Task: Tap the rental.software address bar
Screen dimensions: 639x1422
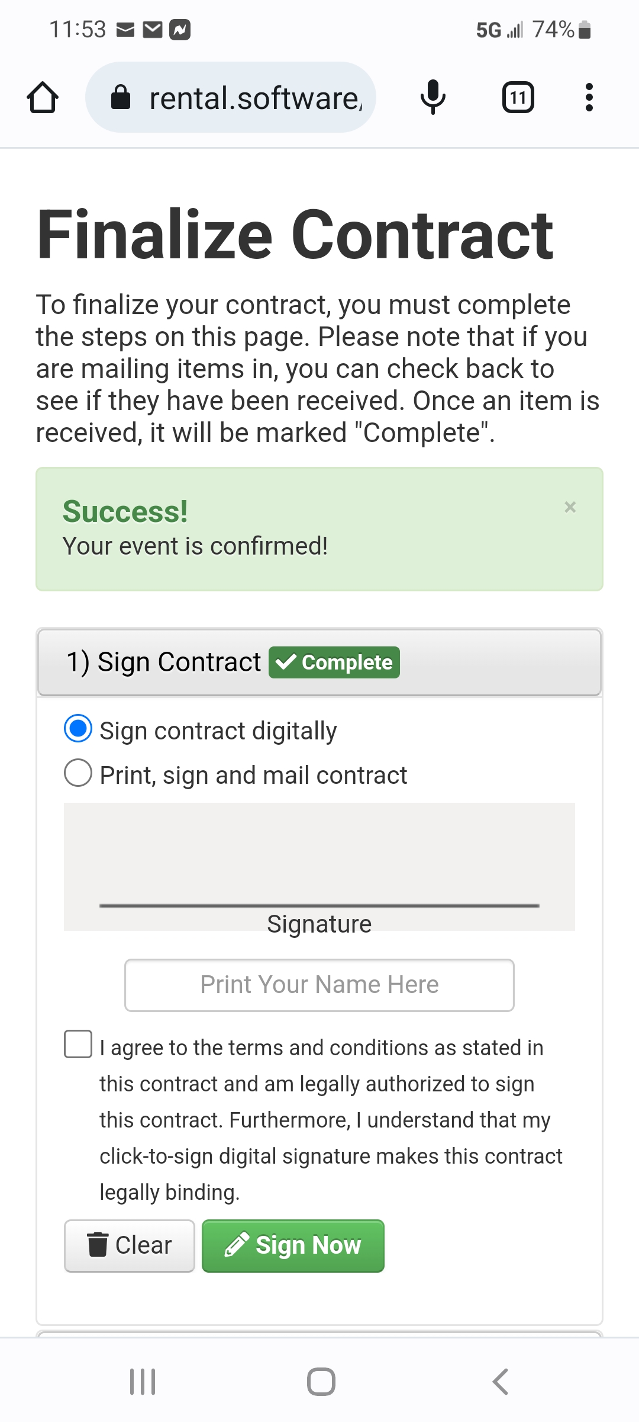Action: [254, 98]
